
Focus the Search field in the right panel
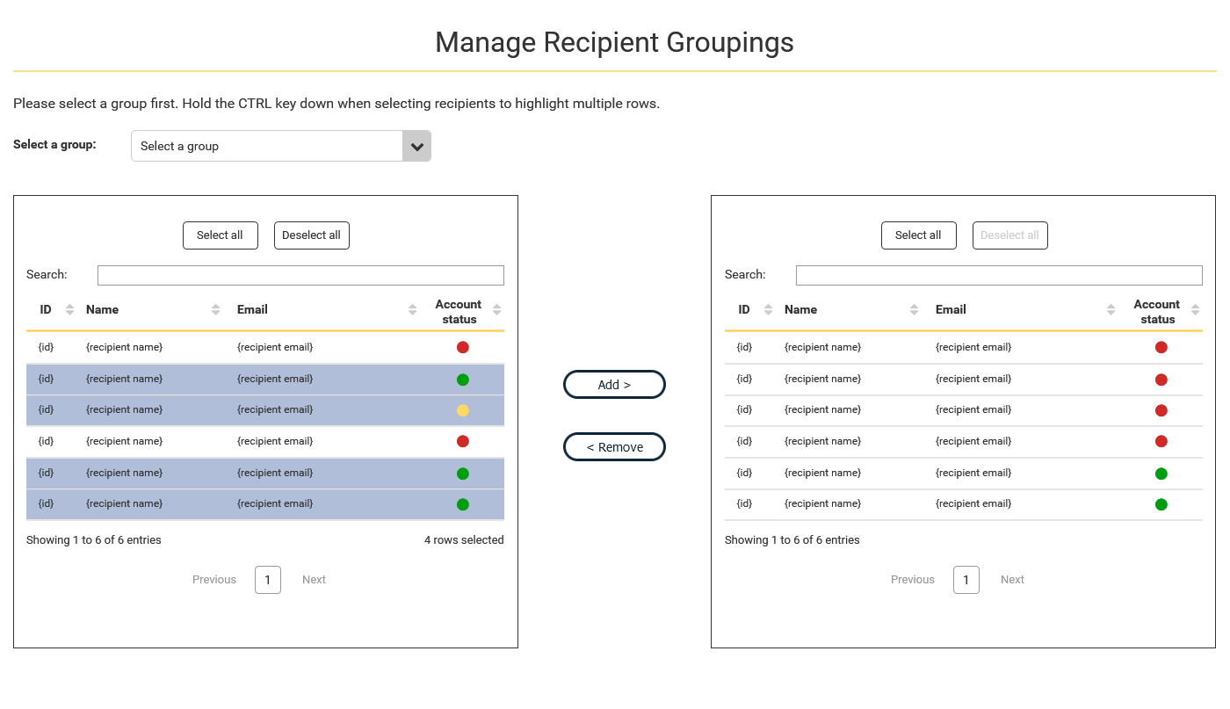(999, 275)
